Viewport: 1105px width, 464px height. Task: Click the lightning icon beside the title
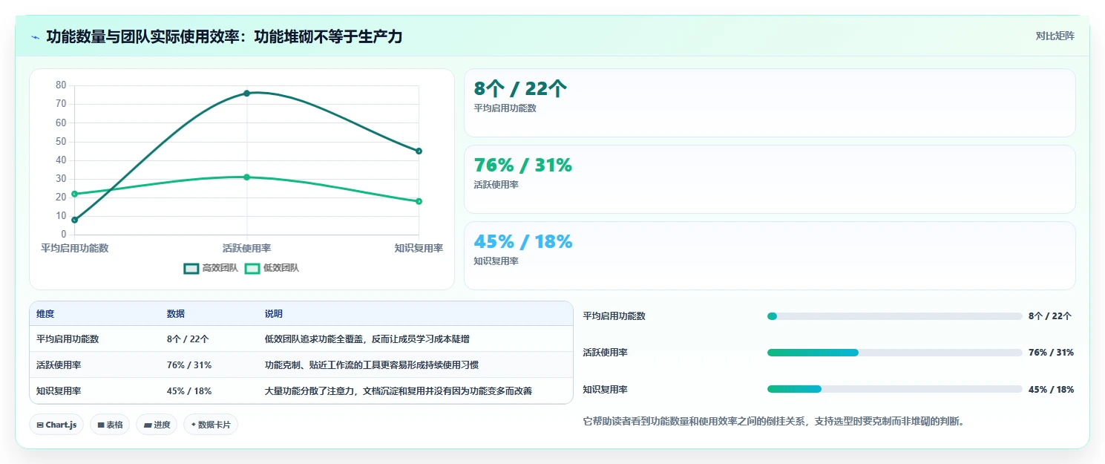[36, 37]
